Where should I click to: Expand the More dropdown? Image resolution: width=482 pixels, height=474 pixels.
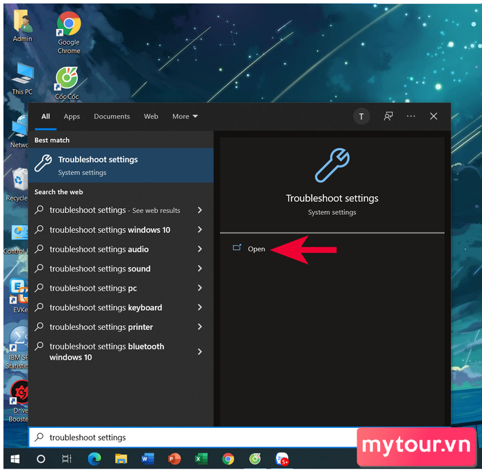click(x=185, y=116)
